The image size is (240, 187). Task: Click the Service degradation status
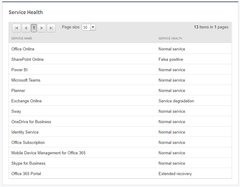click(176, 101)
